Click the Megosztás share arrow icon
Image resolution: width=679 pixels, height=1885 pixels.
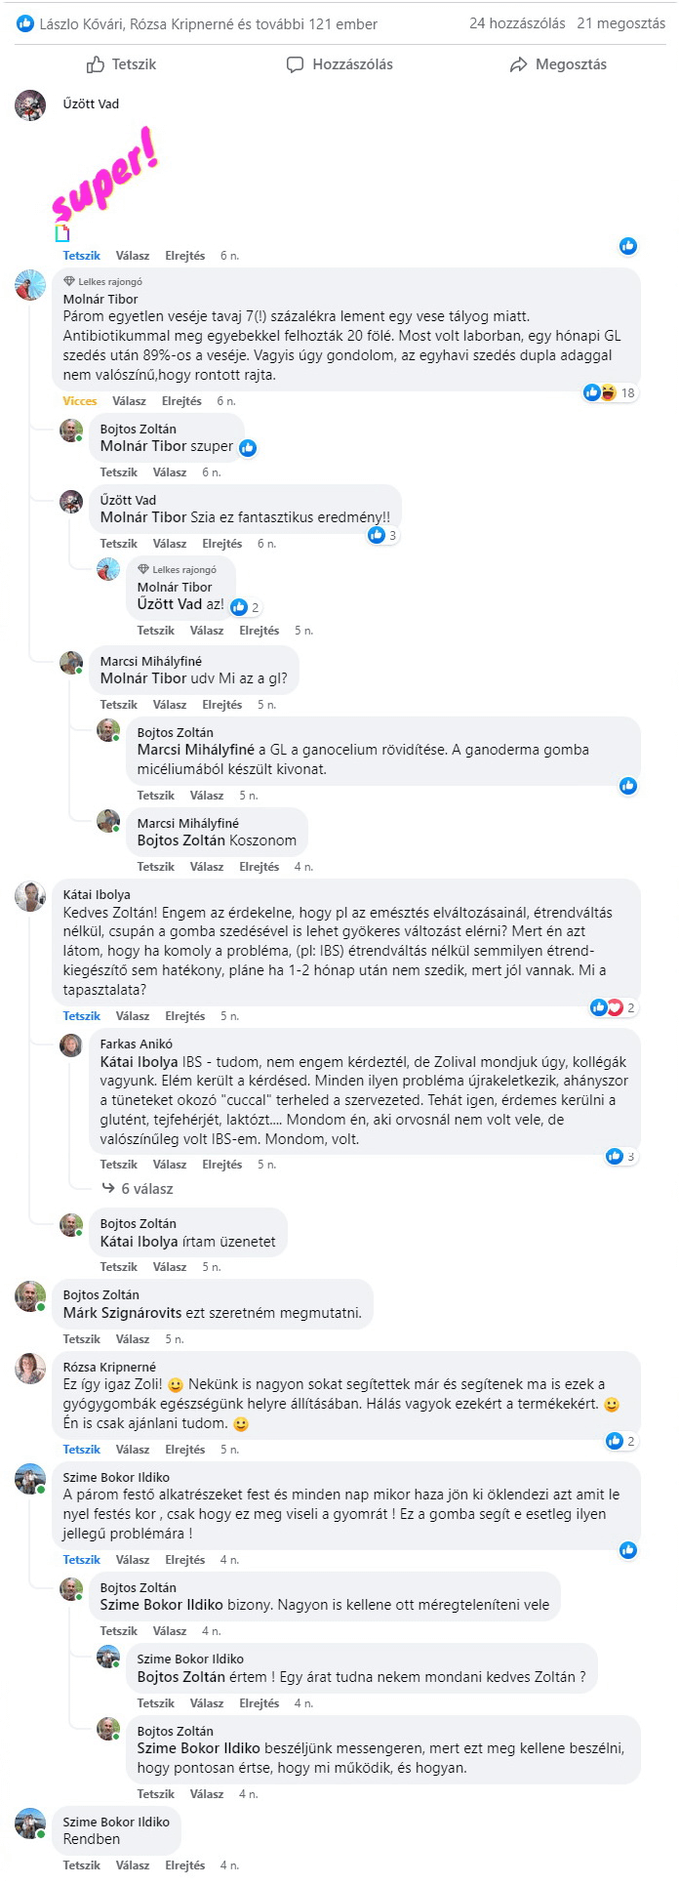pos(518,64)
